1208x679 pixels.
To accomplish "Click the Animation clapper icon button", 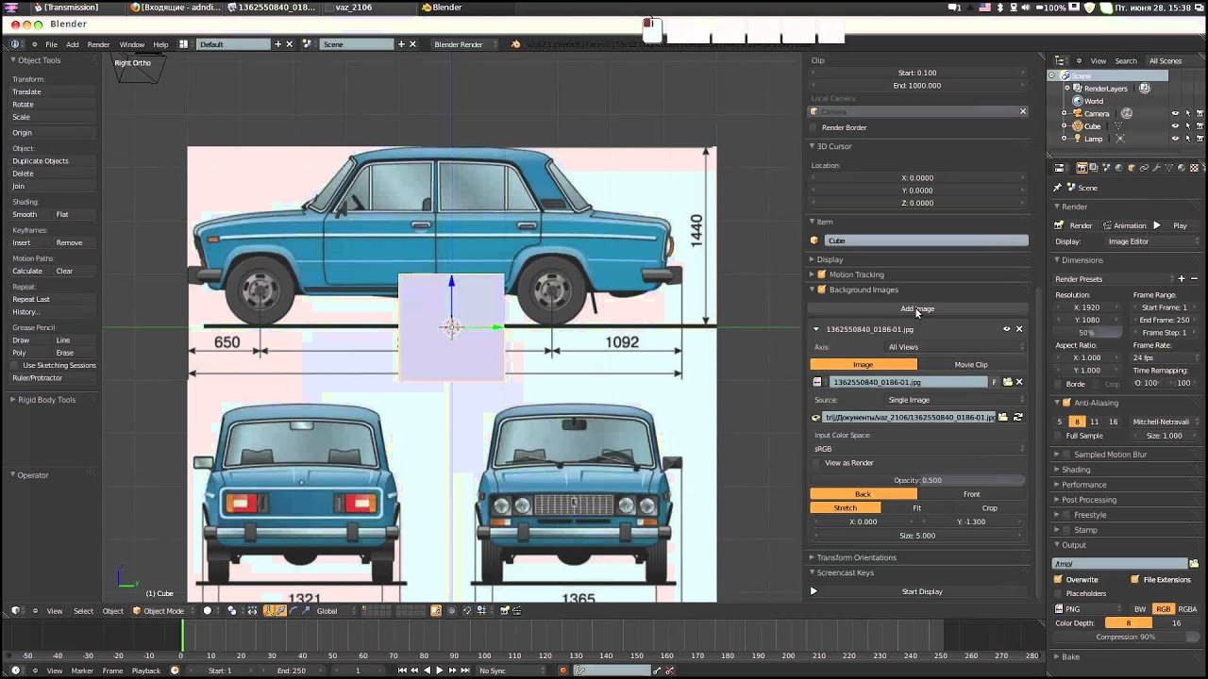I will (x=1124, y=225).
